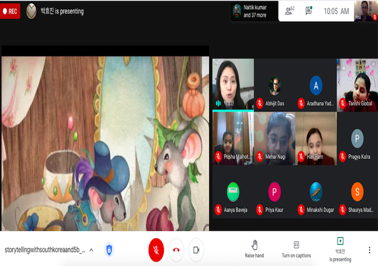Expand meeting details chevron next to meeting name
This screenshot has width=378, height=266.
(91, 250)
